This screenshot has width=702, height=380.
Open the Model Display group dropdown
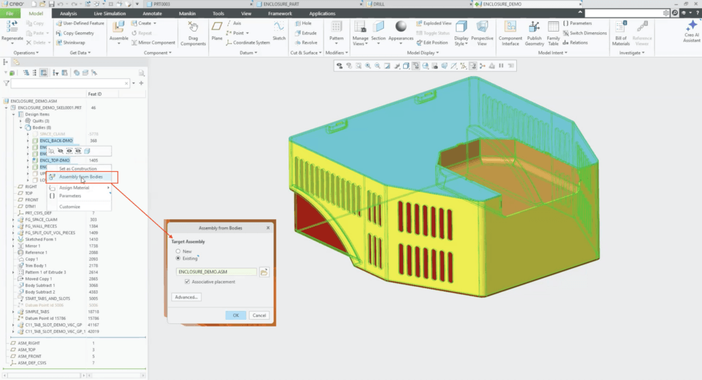[x=422, y=53]
